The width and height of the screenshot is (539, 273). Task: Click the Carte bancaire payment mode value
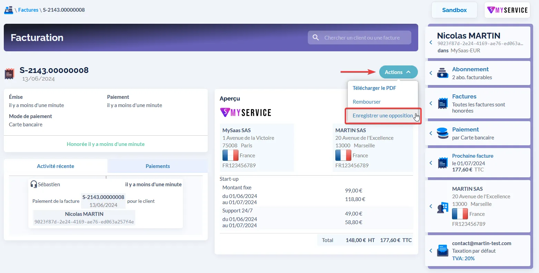click(26, 124)
